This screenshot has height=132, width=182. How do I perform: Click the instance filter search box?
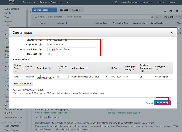pos(94,17)
